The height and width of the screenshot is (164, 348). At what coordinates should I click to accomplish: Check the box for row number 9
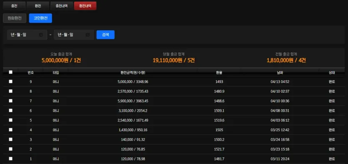point(11,81)
